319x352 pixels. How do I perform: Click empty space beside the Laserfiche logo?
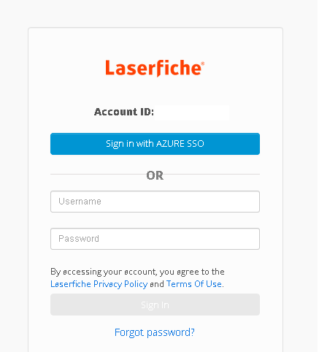click(243, 68)
